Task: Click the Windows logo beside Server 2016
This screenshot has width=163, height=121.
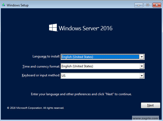Action: click(53, 27)
